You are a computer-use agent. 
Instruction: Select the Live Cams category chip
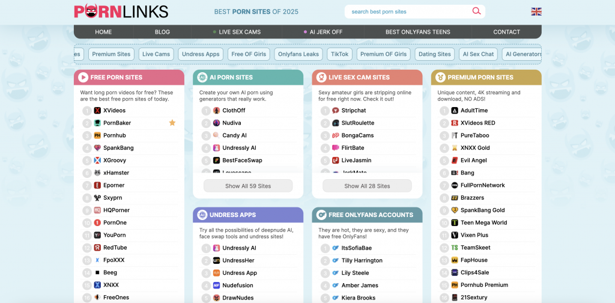[x=156, y=54]
